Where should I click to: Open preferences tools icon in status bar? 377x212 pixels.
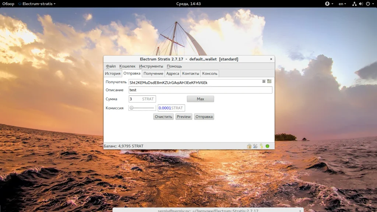[x=255, y=146]
